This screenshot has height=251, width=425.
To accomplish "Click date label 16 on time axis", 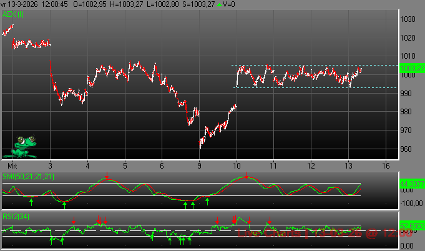I will 386,166.
